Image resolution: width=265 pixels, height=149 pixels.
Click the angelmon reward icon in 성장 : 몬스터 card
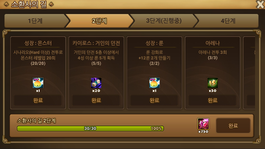[38, 83]
